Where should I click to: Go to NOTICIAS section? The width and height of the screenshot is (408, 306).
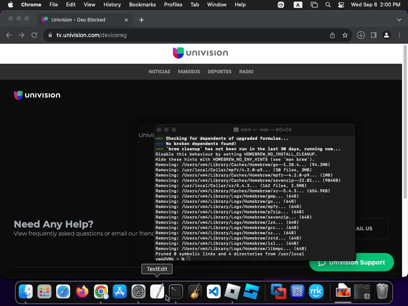click(x=159, y=72)
